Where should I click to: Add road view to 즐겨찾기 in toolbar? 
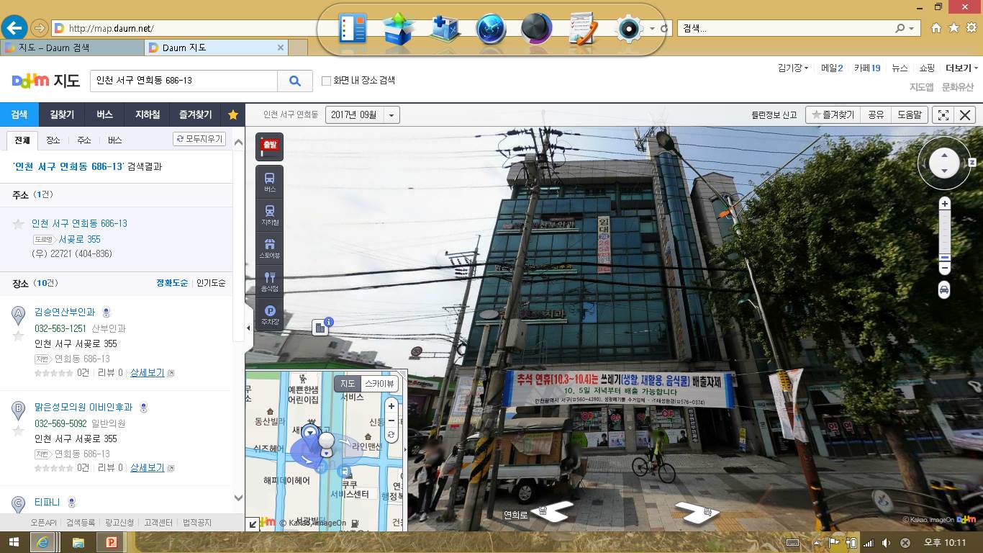coord(833,115)
